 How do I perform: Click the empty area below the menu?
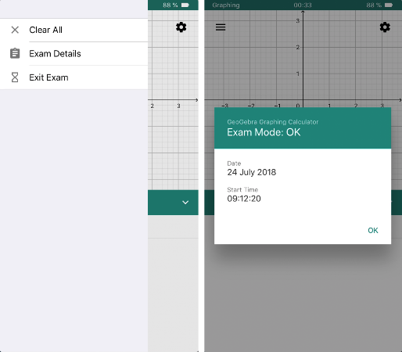74,221
